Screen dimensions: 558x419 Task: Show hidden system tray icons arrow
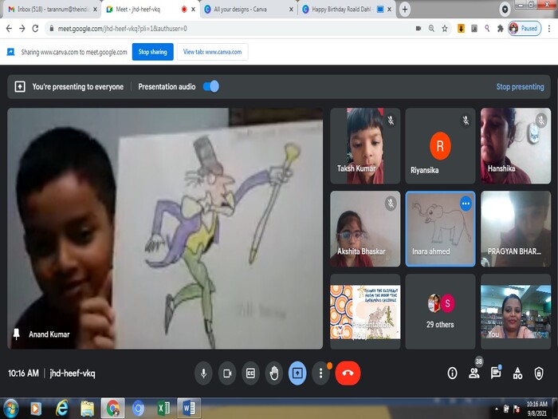click(x=497, y=409)
